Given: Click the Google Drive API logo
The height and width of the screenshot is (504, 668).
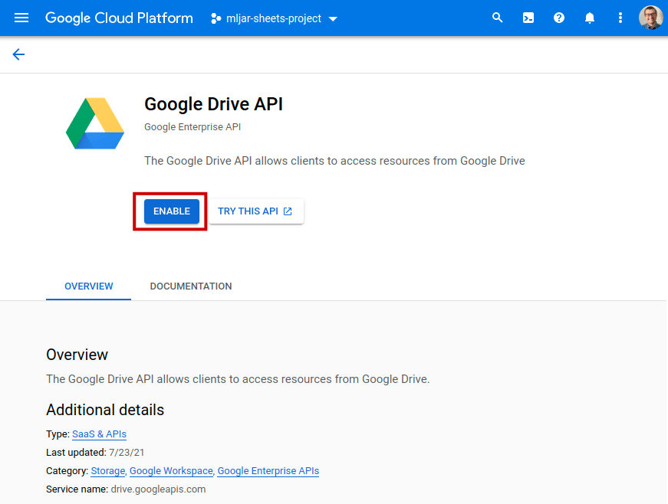Looking at the screenshot, I should pyautogui.click(x=94, y=123).
